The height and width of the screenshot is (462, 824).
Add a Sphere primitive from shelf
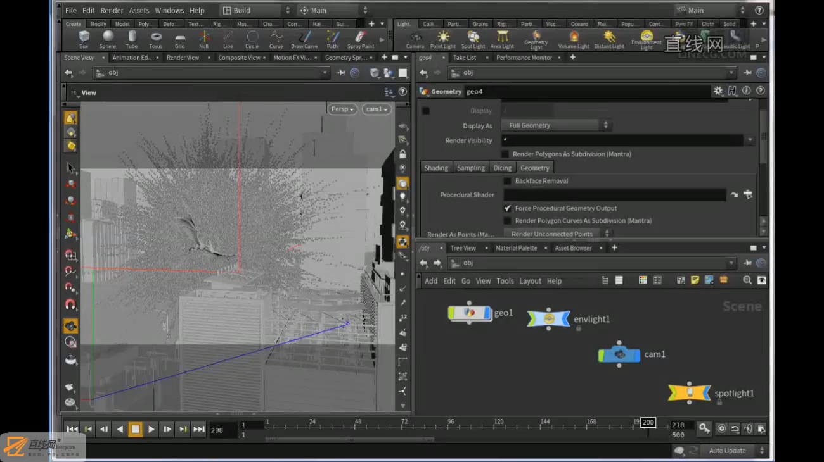click(x=108, y=39)
